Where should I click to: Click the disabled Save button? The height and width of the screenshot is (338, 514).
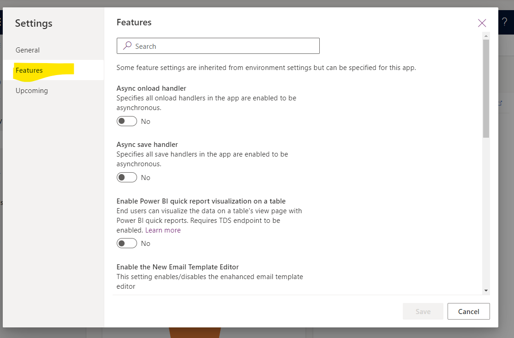click(x=423, y=311)
